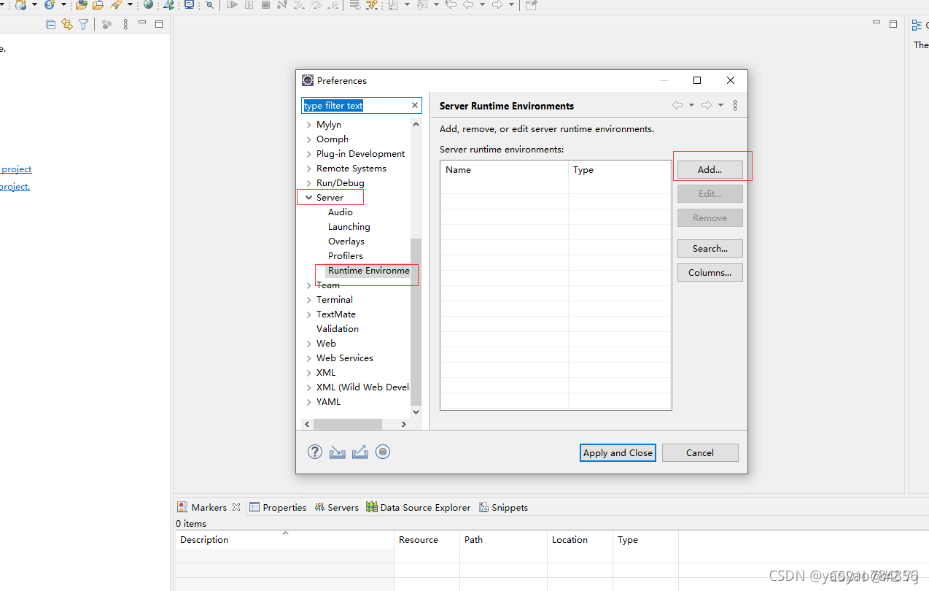
Task: Go back in preference page history
Action: 677,105
